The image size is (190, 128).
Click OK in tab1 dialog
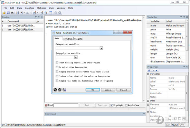(93, 90)
